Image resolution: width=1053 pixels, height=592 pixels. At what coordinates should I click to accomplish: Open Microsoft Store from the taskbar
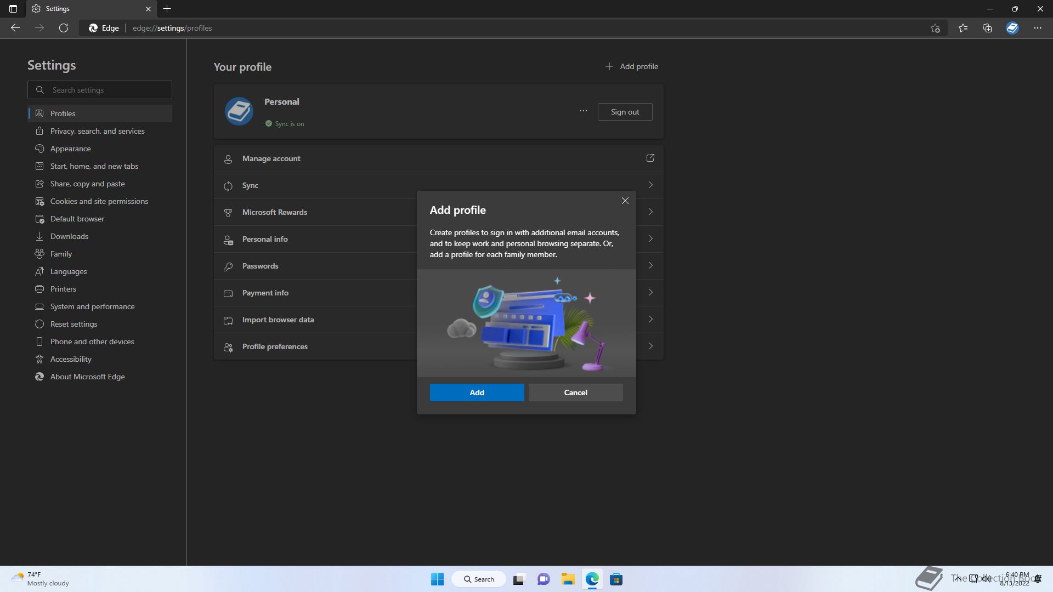point(616,579)
